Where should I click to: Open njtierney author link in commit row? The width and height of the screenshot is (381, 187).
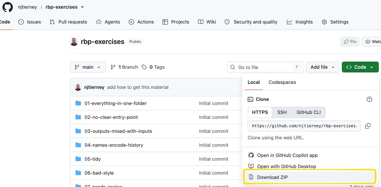click(x=94, y=87)
